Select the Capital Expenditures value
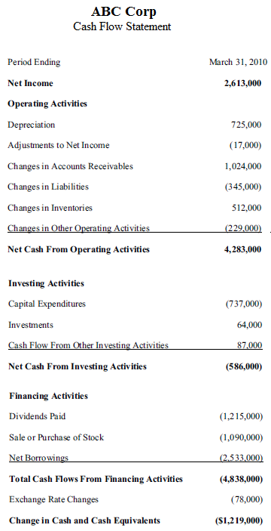Image resolution: width=271 pixels, height=531 pixels. point(244,304)
